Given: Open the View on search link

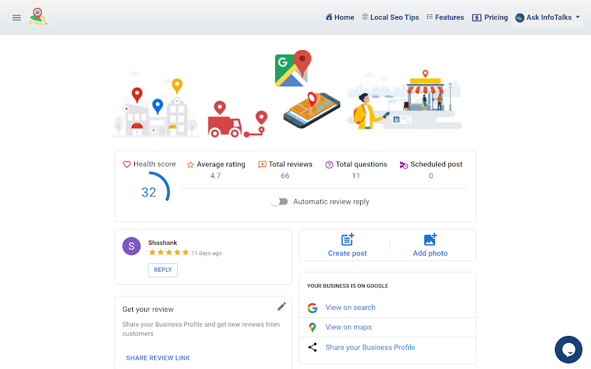Looking at the screenshot, I should 351,308.
